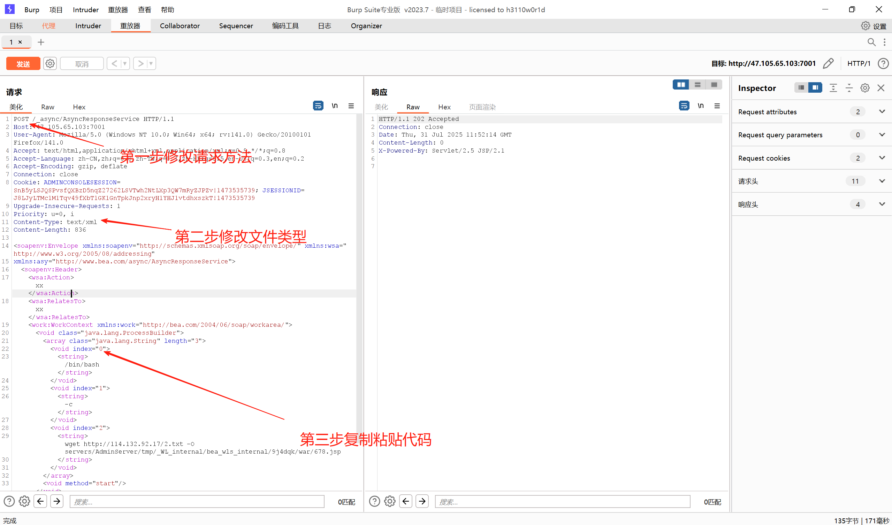Click the Burp logo icon
This screenshot has height=525, width=892.
pos(9,9)
